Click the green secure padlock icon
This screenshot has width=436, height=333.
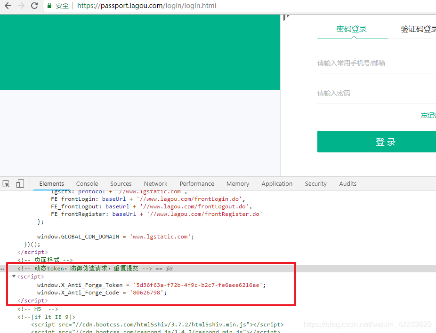coord(49,6)
